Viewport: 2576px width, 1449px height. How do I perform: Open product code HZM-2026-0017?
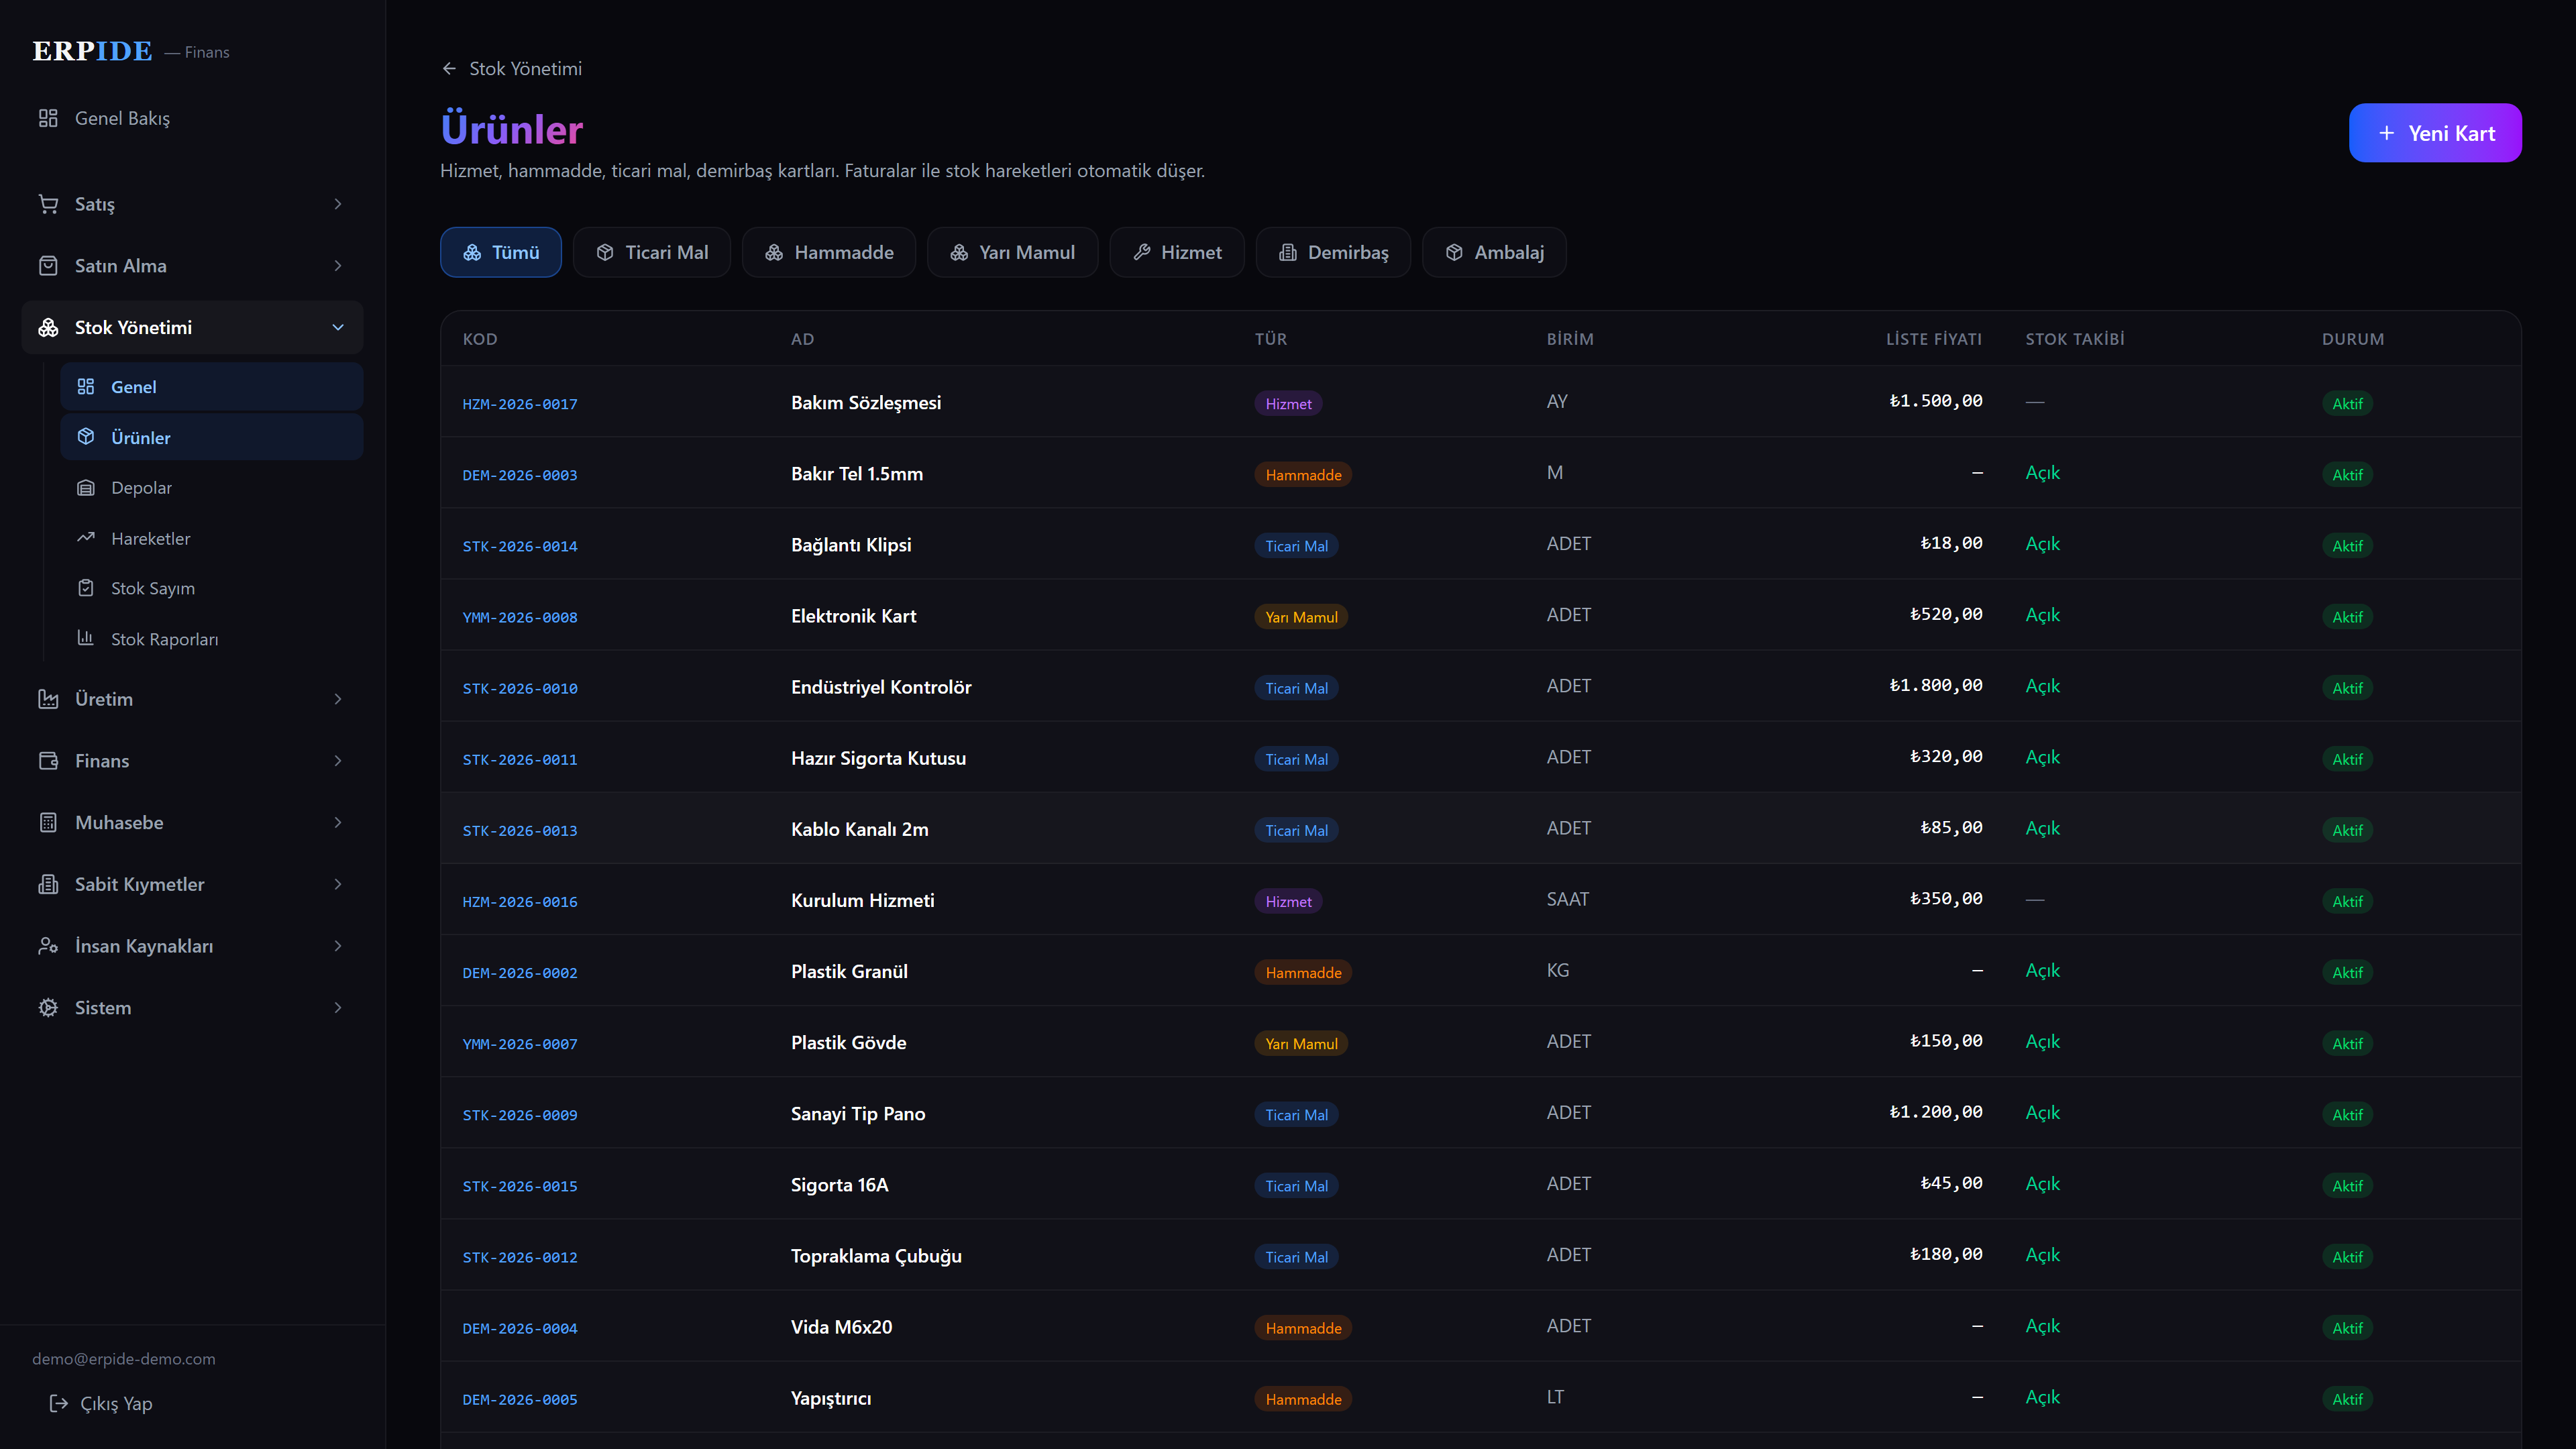[x=520, y=404]
